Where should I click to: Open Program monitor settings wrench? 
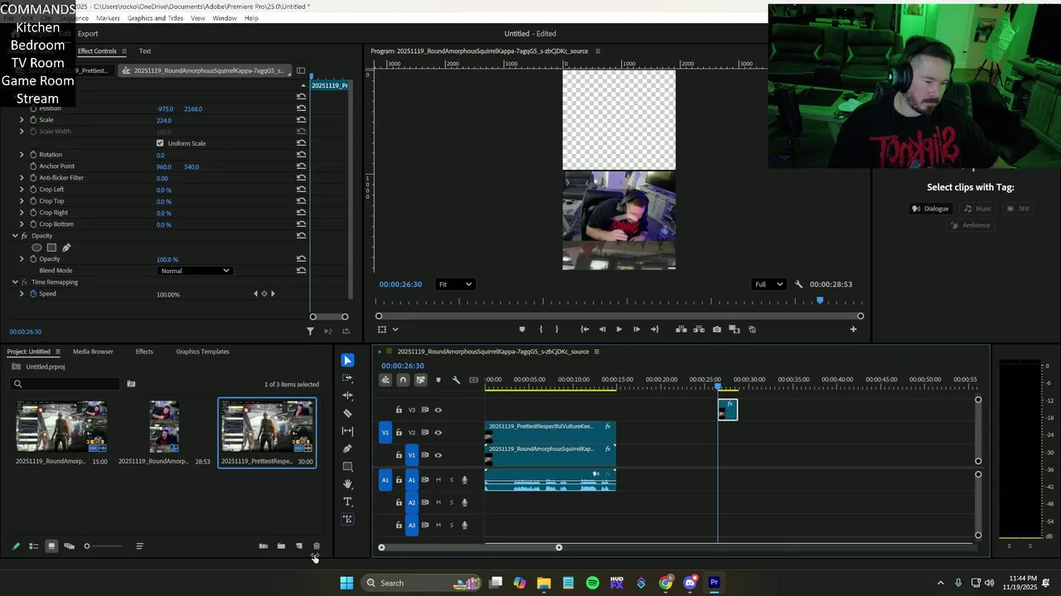798,284
